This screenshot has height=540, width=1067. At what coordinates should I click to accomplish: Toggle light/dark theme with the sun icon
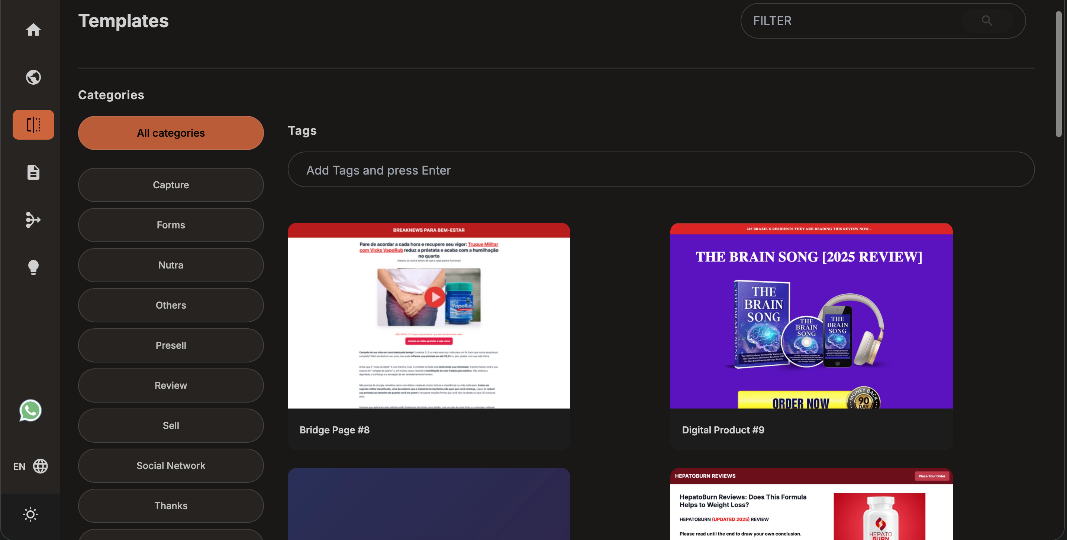pyautogui.click(x=30, y=514)
